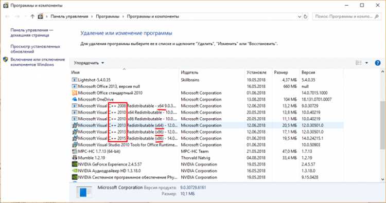Screen dimensions: 386x203
Task: Click the Visual Studio 2010 Tools for Office icon
Action: (x=74, y=145)
